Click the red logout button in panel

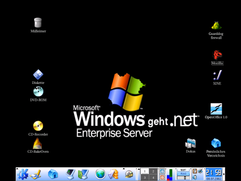pyautogui.click(x=162, y=177)
